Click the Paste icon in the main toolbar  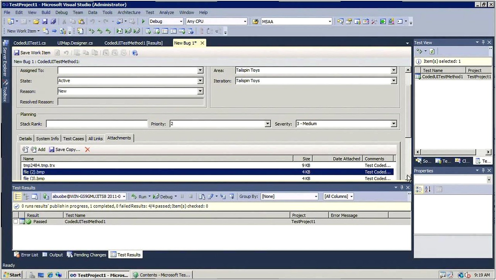[81, 22]
